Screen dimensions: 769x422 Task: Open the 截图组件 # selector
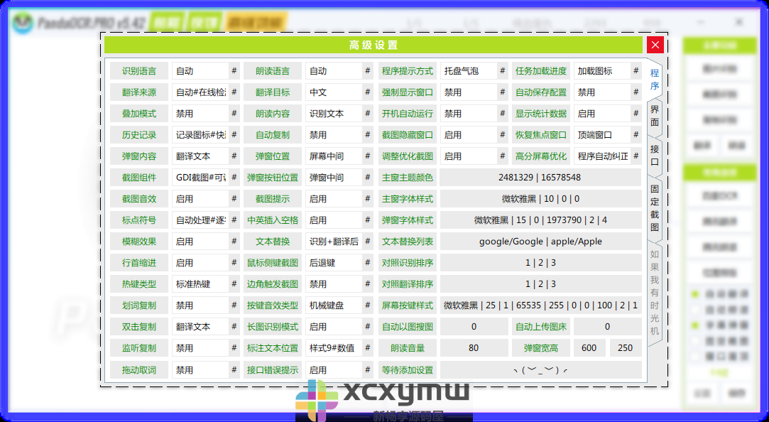[234, 177]
